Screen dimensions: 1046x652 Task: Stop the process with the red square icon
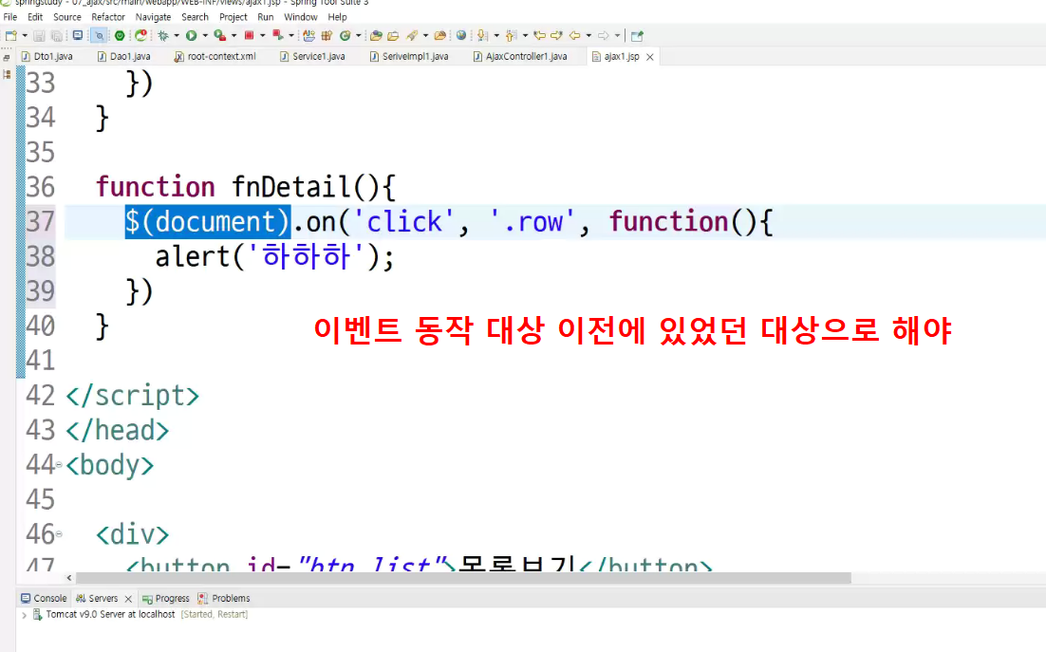(x=249, y=35)
